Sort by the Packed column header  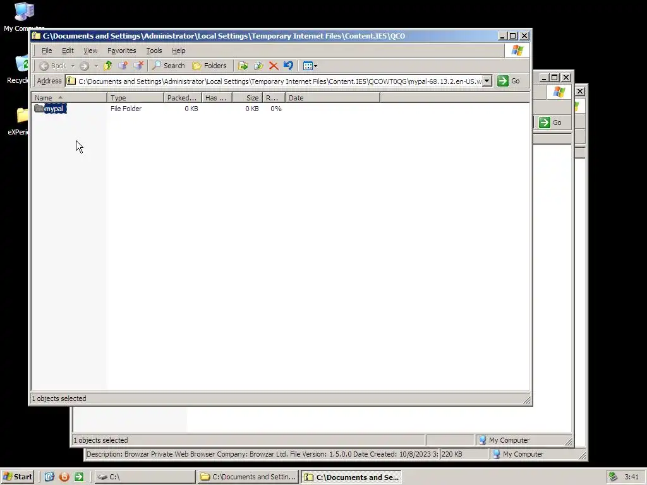[183, 98]
